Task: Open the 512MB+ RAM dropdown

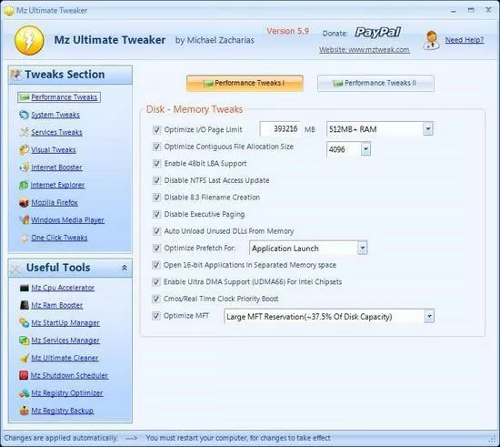Action: pyautogui.click(x=428, y=129)
